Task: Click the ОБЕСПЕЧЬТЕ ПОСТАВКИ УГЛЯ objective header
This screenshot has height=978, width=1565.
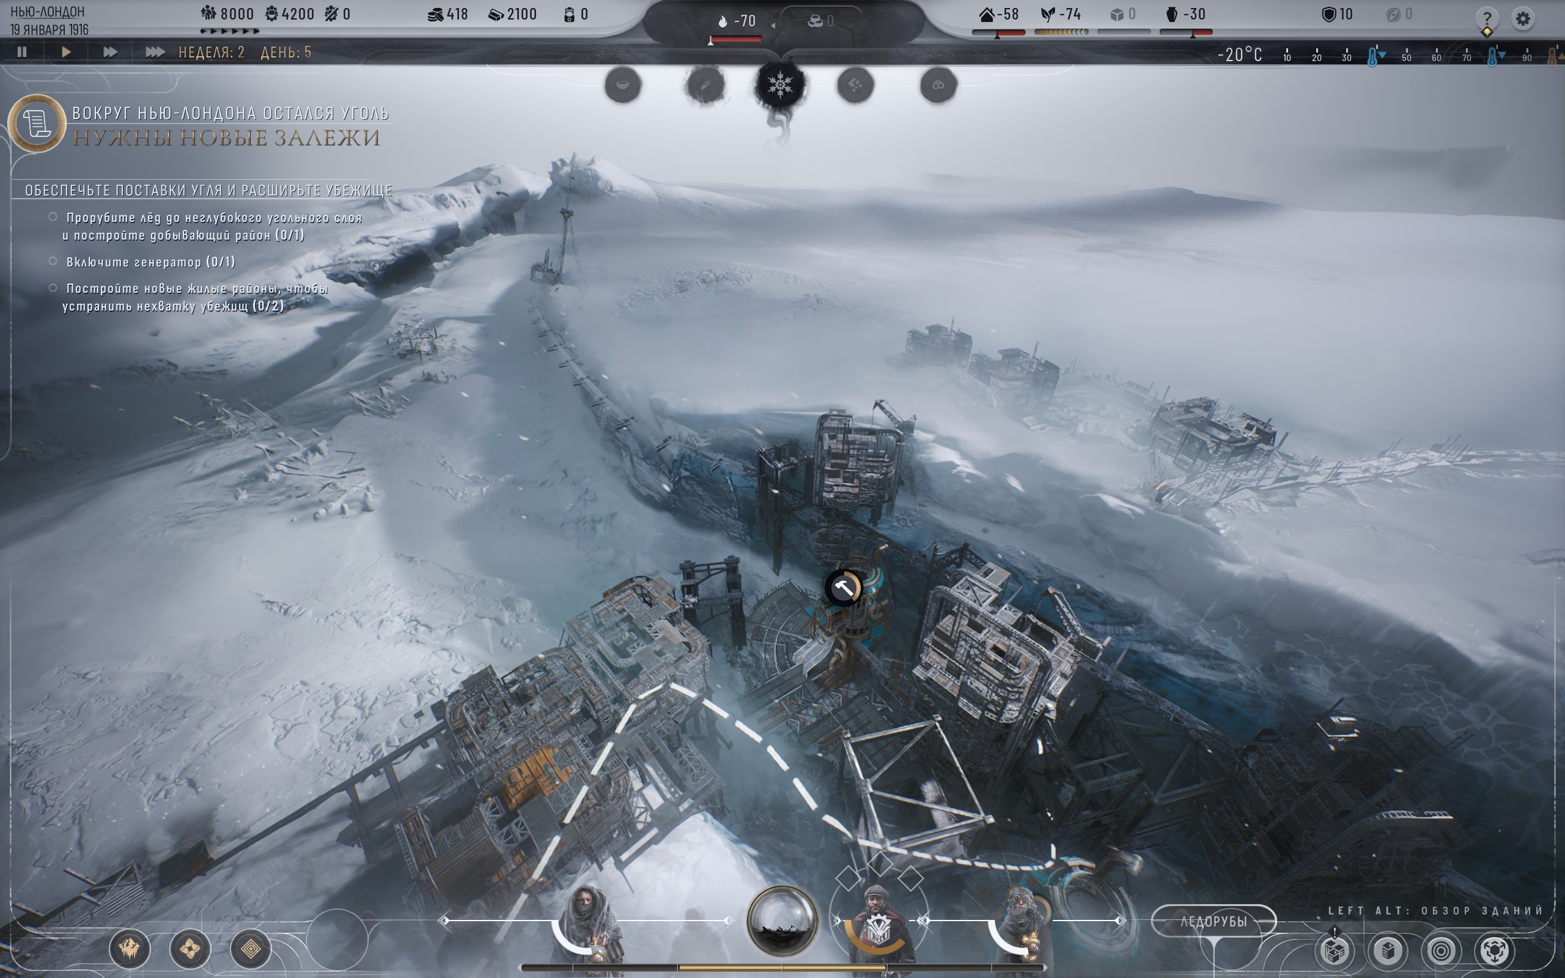Action: [x=208, y=190]
